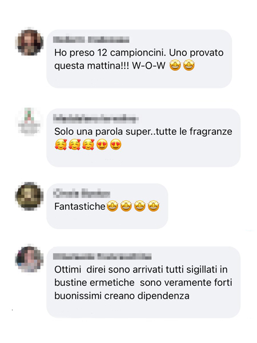Viewport: 257px width, 343px height.
Task: Open avatar beside the Ottimi direi comment
Action: tap(29, 258)
